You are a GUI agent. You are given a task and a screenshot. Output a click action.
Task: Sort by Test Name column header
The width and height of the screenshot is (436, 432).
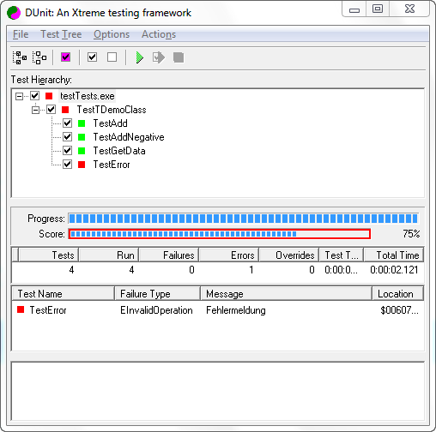coord(63,294)
